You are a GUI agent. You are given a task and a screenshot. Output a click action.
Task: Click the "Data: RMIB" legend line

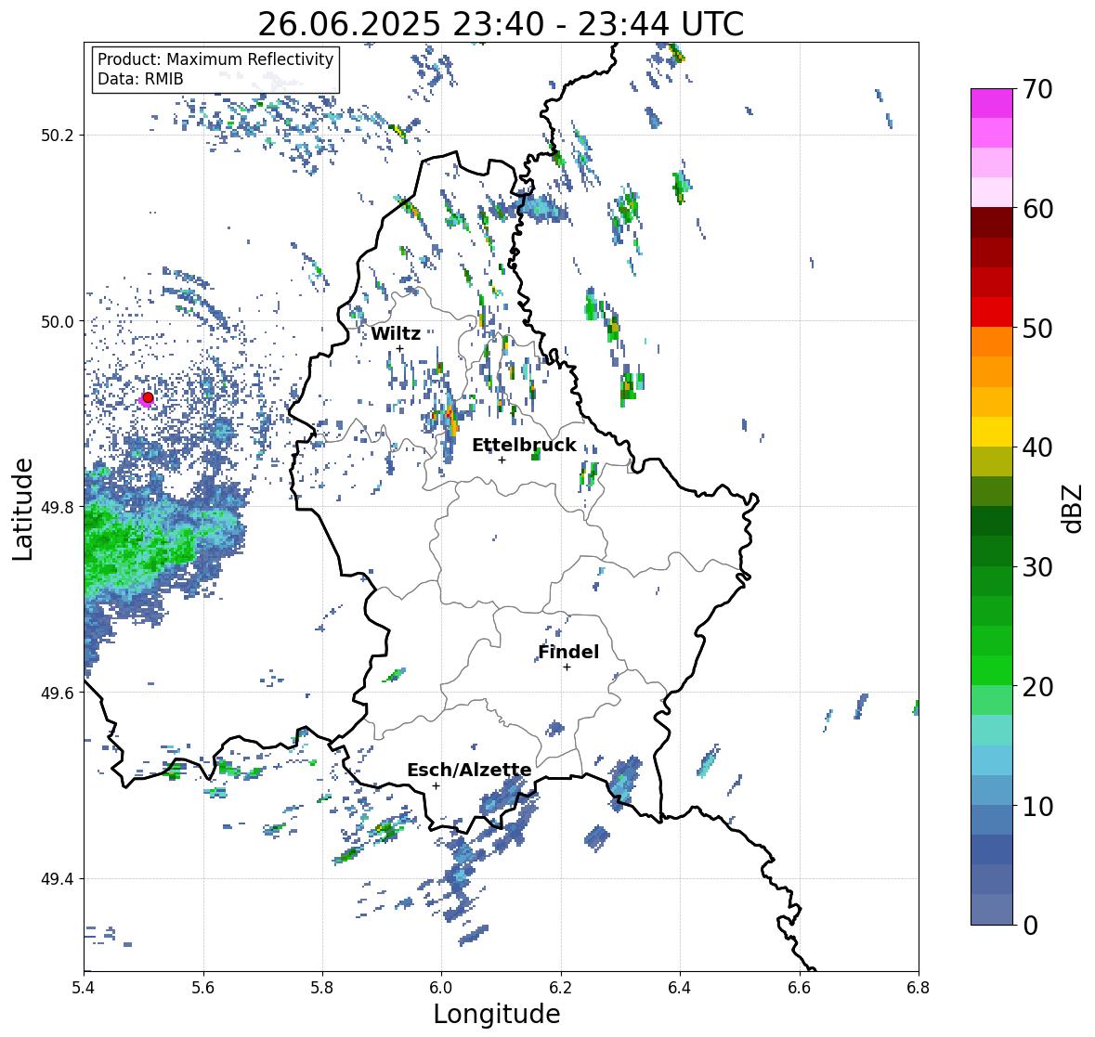(x=140, y=79)
